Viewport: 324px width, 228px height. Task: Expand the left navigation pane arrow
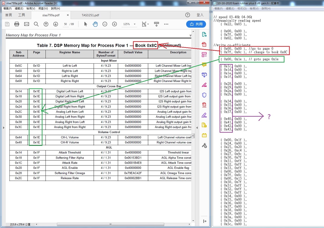(x=4, y=128)
